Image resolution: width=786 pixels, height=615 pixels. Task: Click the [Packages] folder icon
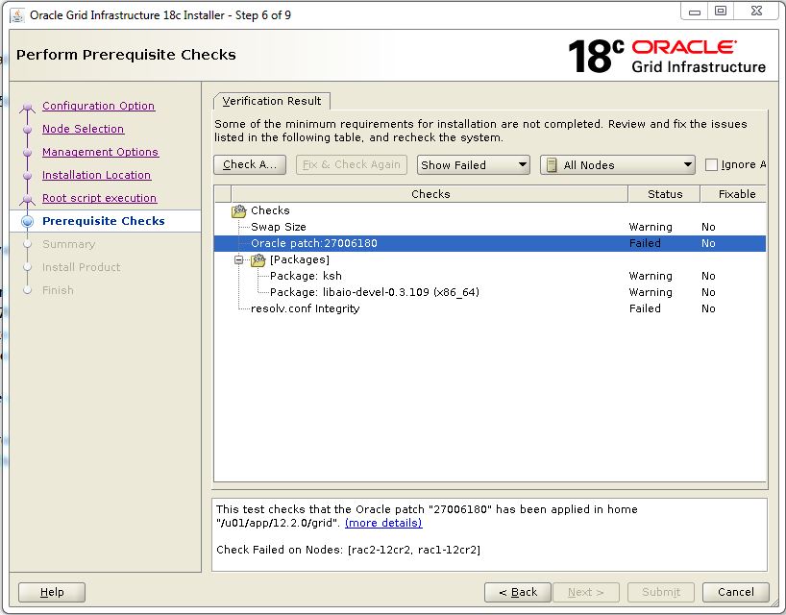coord(258,260)
